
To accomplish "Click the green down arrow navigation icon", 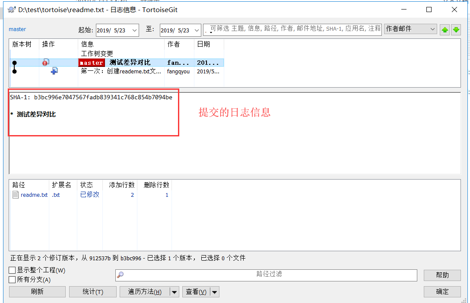I will (457, 29).
